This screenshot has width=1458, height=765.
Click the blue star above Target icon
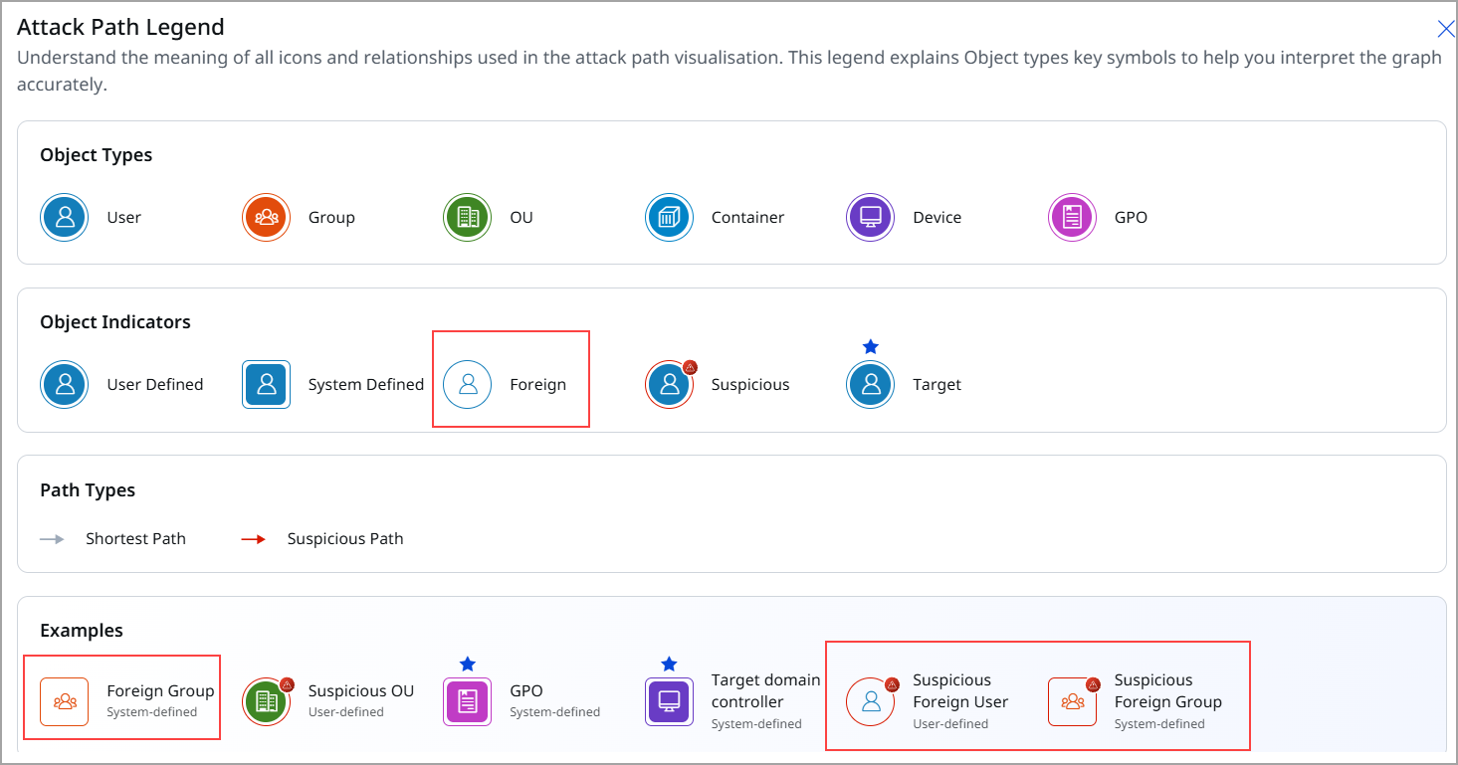click(871, 346)
